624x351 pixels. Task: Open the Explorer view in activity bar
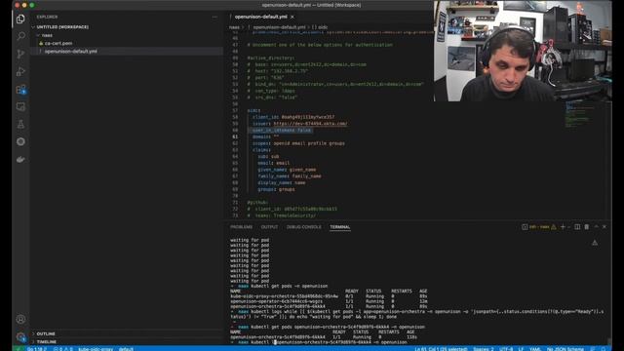20,19
